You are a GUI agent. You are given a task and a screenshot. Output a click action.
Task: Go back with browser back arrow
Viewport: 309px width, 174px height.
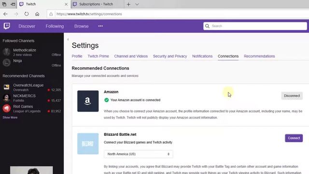pos(5,14)
